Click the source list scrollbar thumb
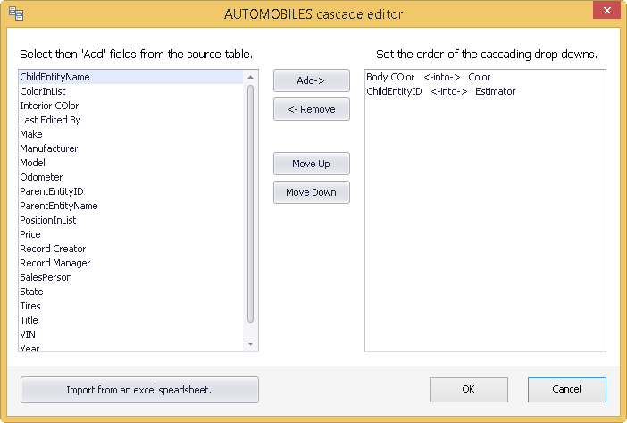The image size is (627, 423). tap(250, 204)
